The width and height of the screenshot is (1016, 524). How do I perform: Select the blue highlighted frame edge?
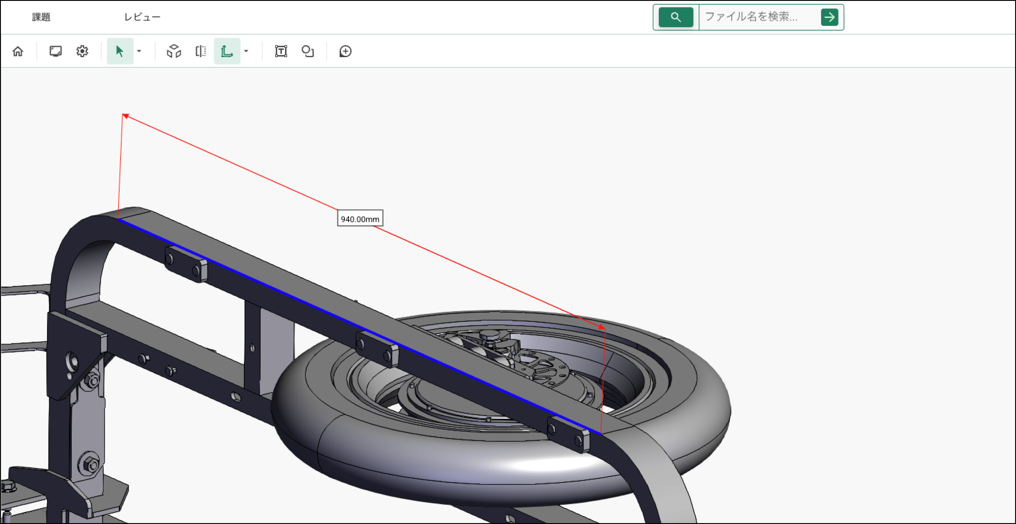[308, 303]
